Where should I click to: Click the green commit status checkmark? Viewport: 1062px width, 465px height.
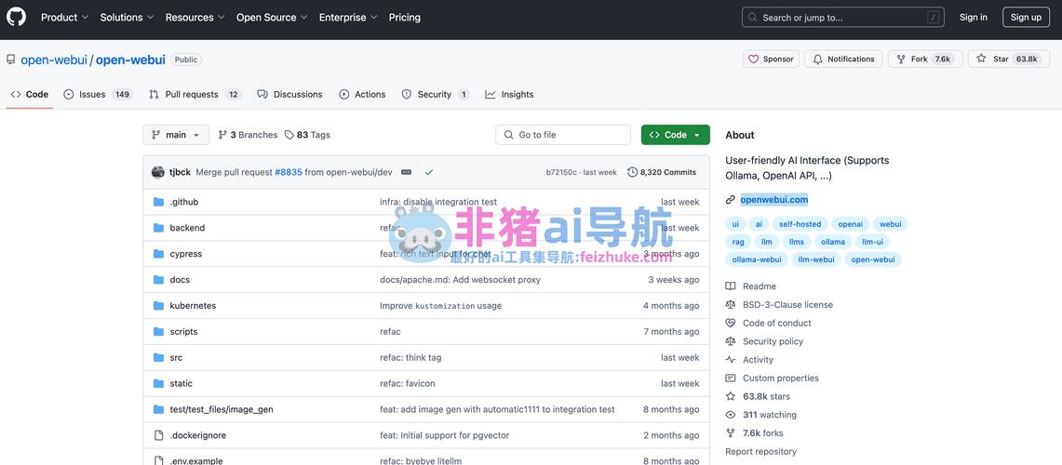click(x=429, y=173)
